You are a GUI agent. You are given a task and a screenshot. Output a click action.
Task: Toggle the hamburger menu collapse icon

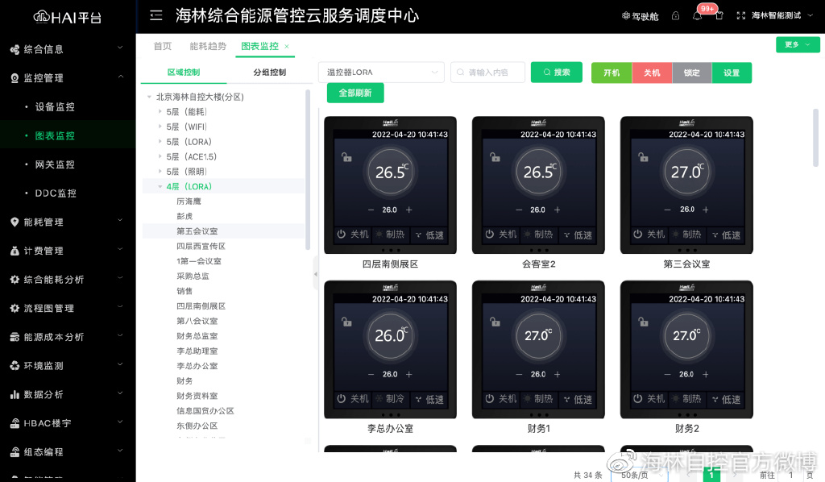[x=156, y=15]
